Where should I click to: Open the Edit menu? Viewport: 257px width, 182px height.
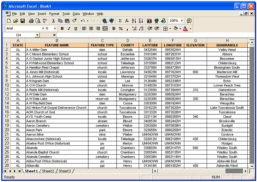point(23,14)
